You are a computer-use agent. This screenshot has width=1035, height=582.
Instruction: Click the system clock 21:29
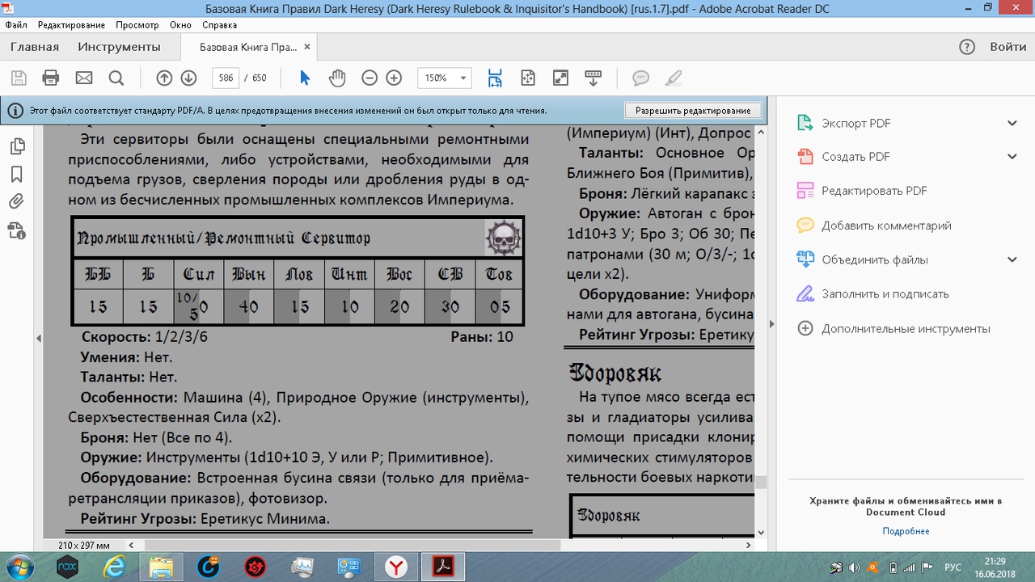click(x=995, y=562)
